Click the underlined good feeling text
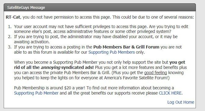 [x=156, y=73]
